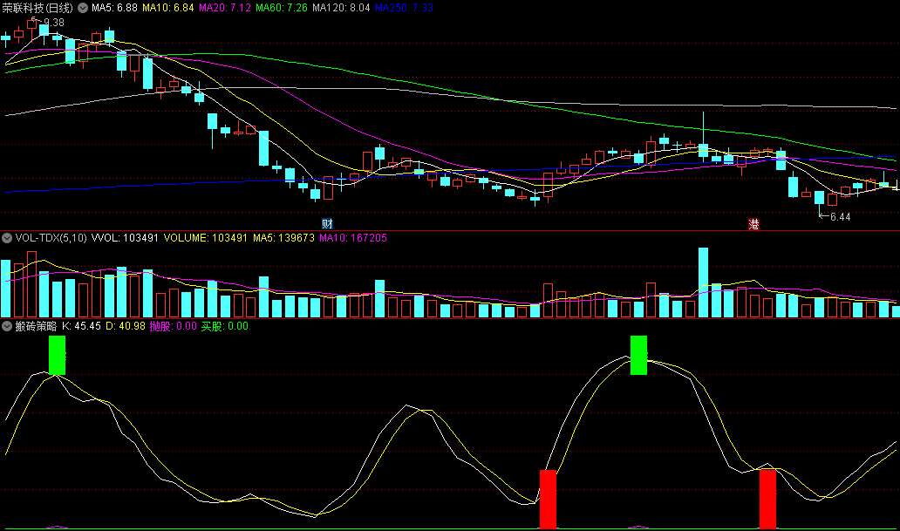Click the K: 45.45 value
Viewport: 900px width, 531px height.
coord(81,326)
